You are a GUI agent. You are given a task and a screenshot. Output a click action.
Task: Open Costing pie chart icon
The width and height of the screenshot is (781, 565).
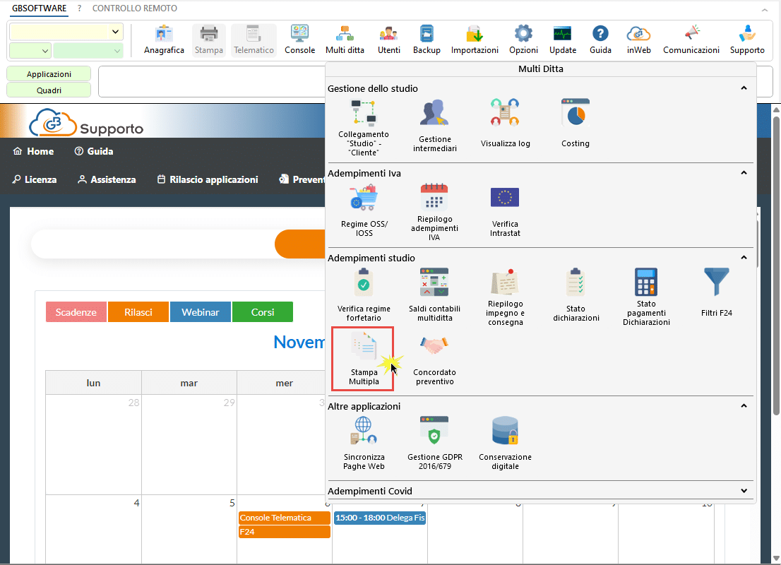[575, 113]
